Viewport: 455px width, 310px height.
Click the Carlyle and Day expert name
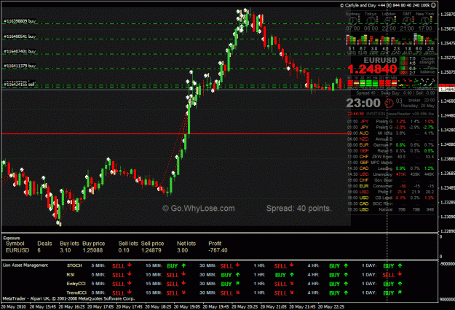coord(385,5)
